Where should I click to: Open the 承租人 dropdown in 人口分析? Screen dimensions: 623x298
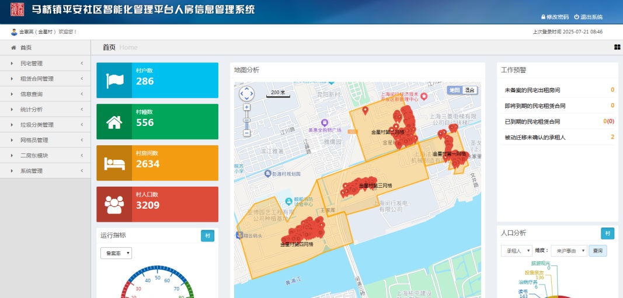[x=517, y=251]
